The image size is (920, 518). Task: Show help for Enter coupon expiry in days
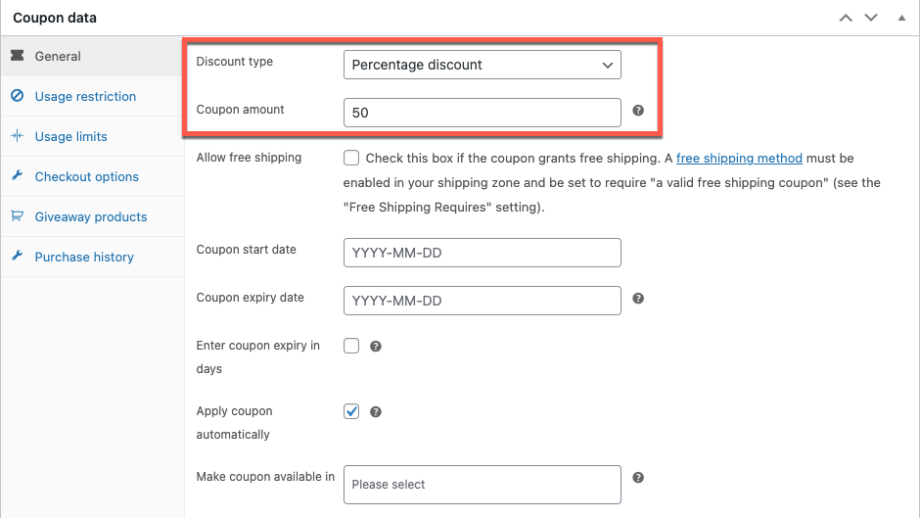(376, 347)
